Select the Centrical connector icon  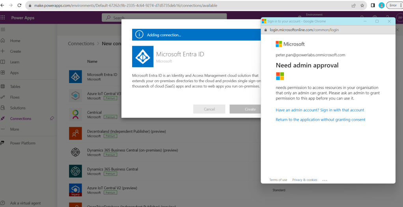click(x=75, y=115)
